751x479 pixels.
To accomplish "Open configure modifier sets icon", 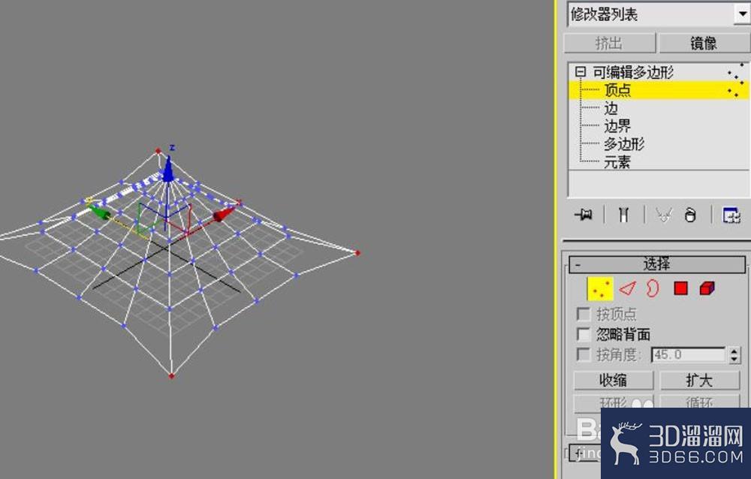I will point(731,215).
